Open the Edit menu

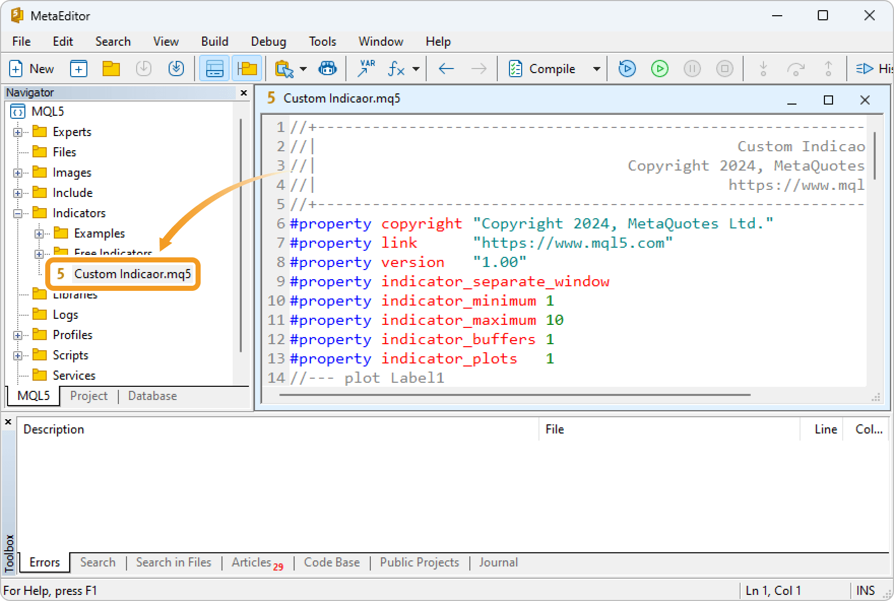point(63,42)
